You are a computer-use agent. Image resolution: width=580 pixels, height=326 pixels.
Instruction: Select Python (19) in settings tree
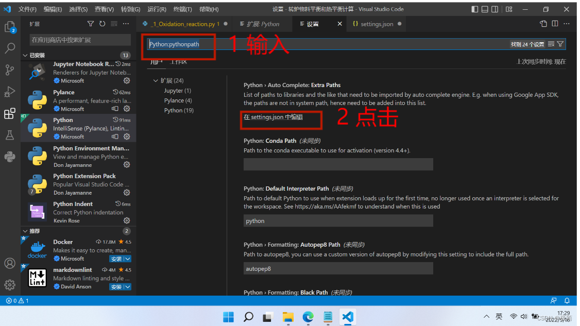179,110
